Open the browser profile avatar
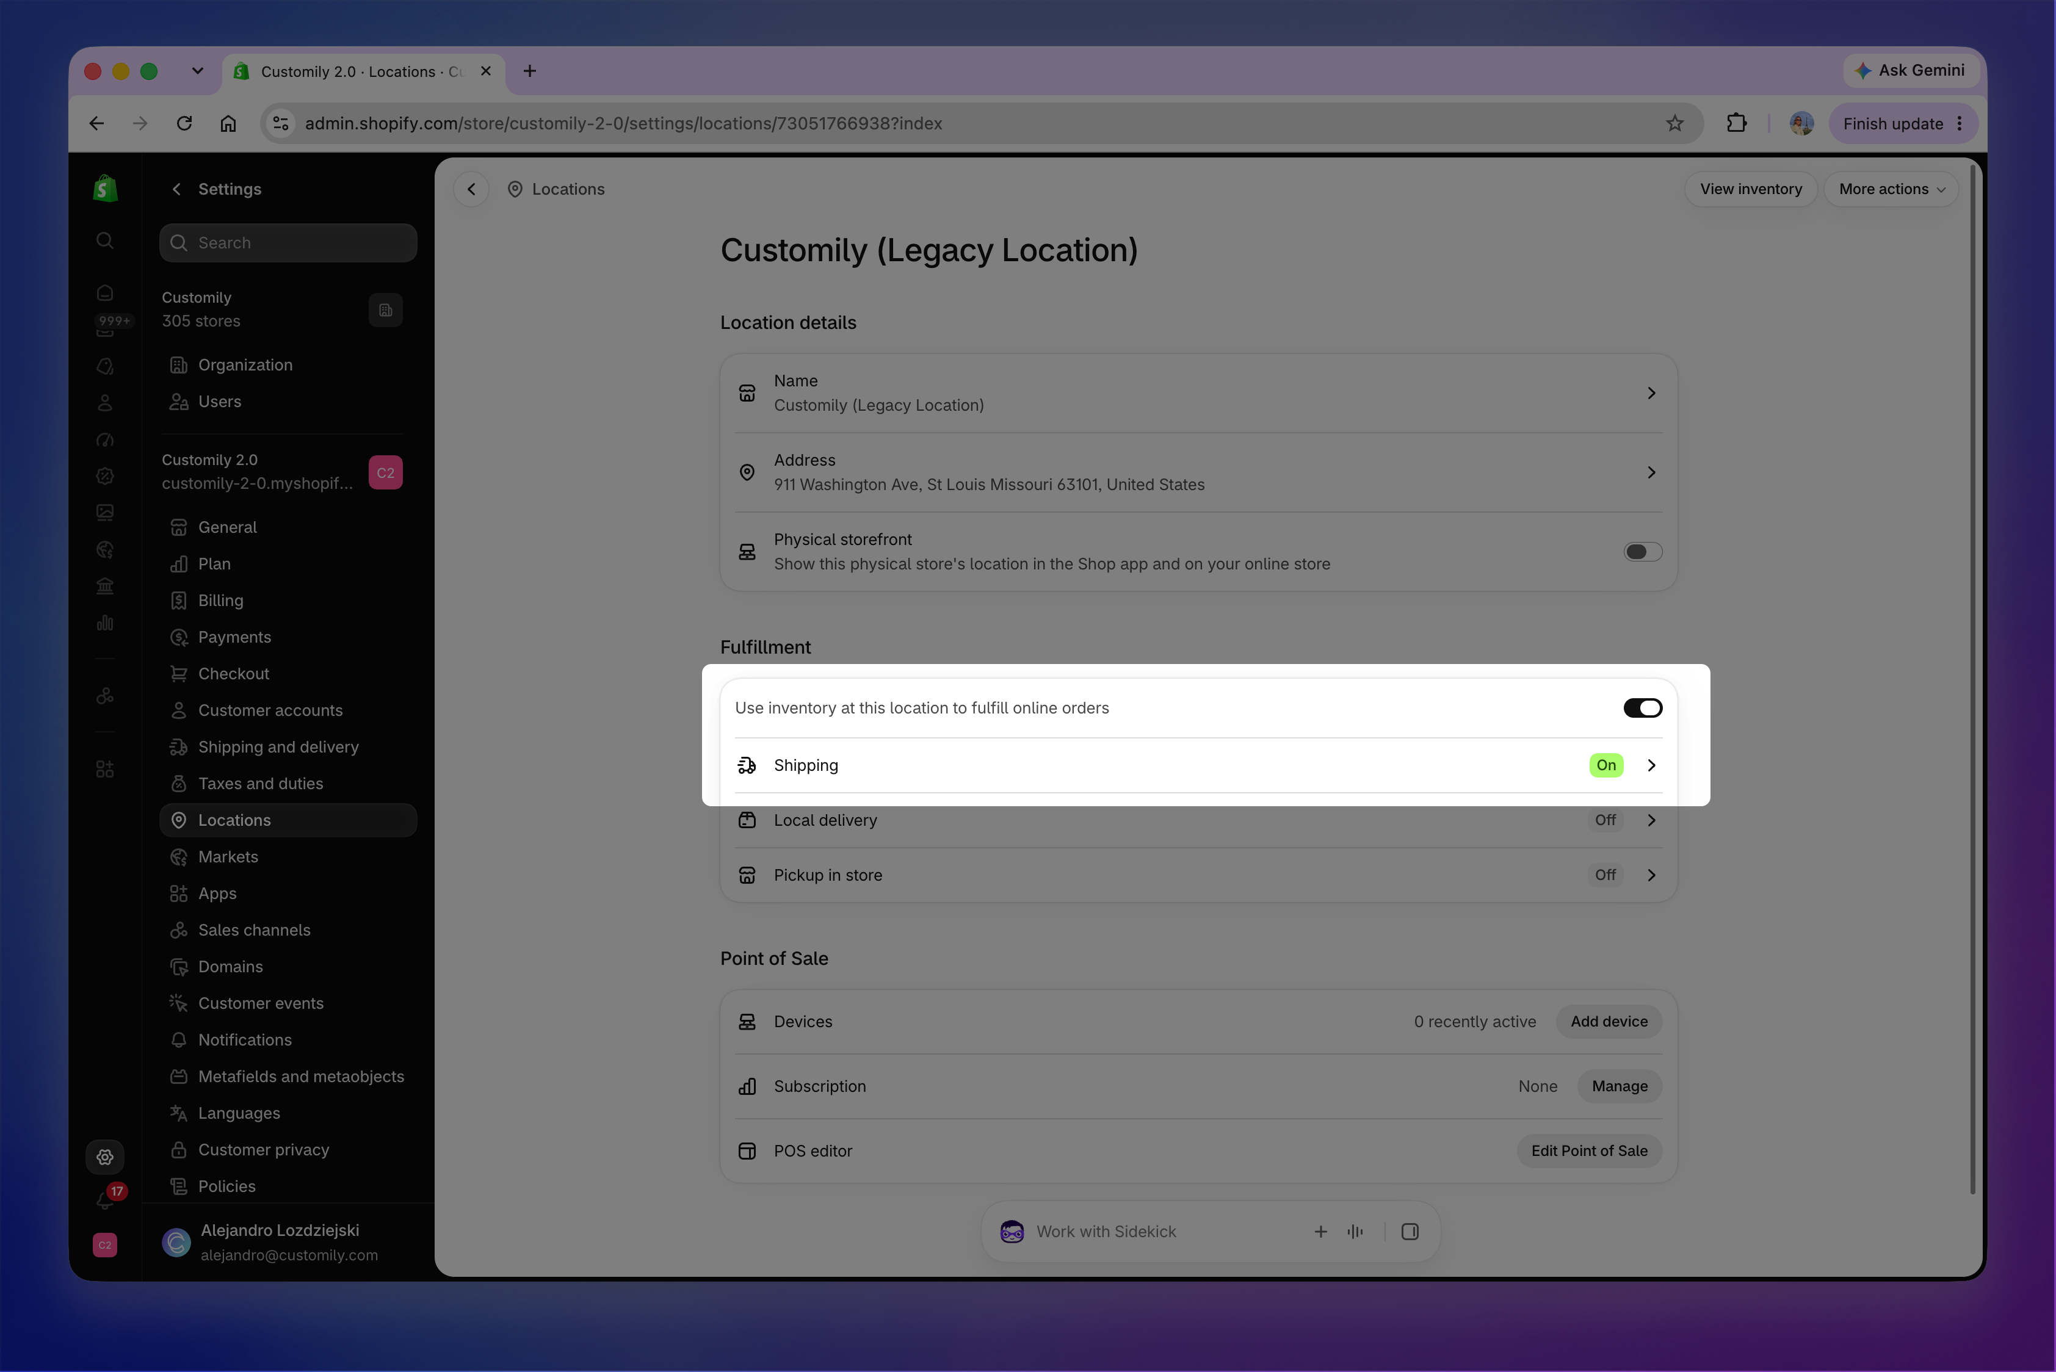 [1801, 123]
